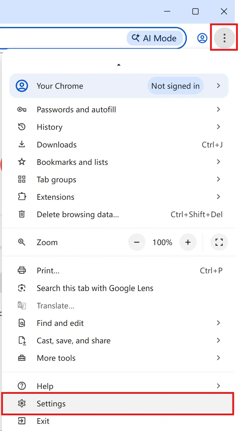This screenshot has width=238, height=431.
Task: Click the collapse arrow at menu top
Action: click(119, 65)
